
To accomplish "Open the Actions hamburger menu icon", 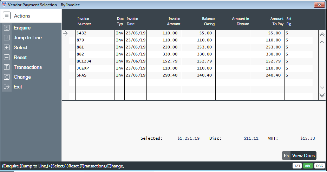I will click(x=7, y=16).
